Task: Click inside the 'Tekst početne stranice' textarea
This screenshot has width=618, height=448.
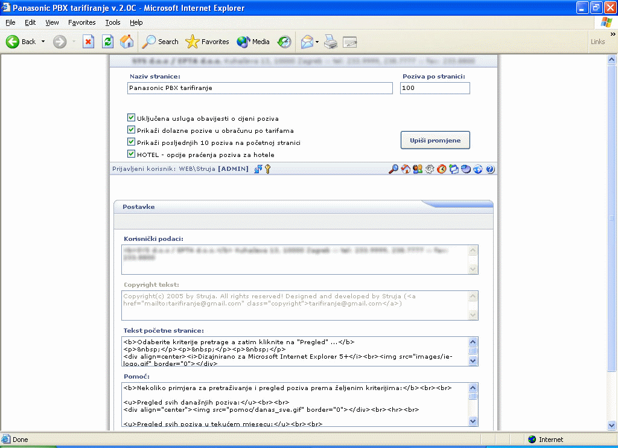Action: [295, 351]
